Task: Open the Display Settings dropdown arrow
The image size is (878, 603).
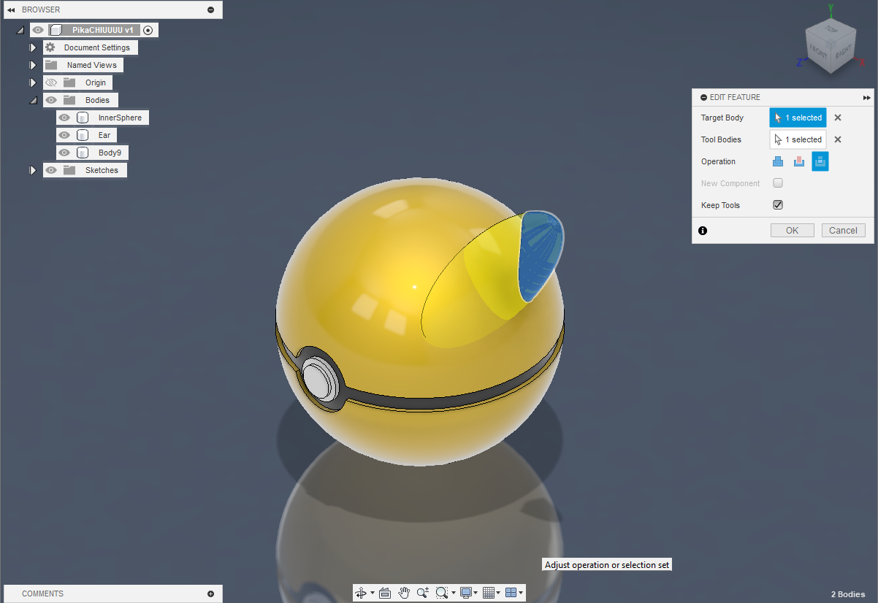Action: 476,593
